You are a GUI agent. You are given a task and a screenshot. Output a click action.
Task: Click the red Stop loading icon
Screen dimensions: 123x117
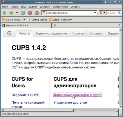pyautogui.click(x=30, y=13)
